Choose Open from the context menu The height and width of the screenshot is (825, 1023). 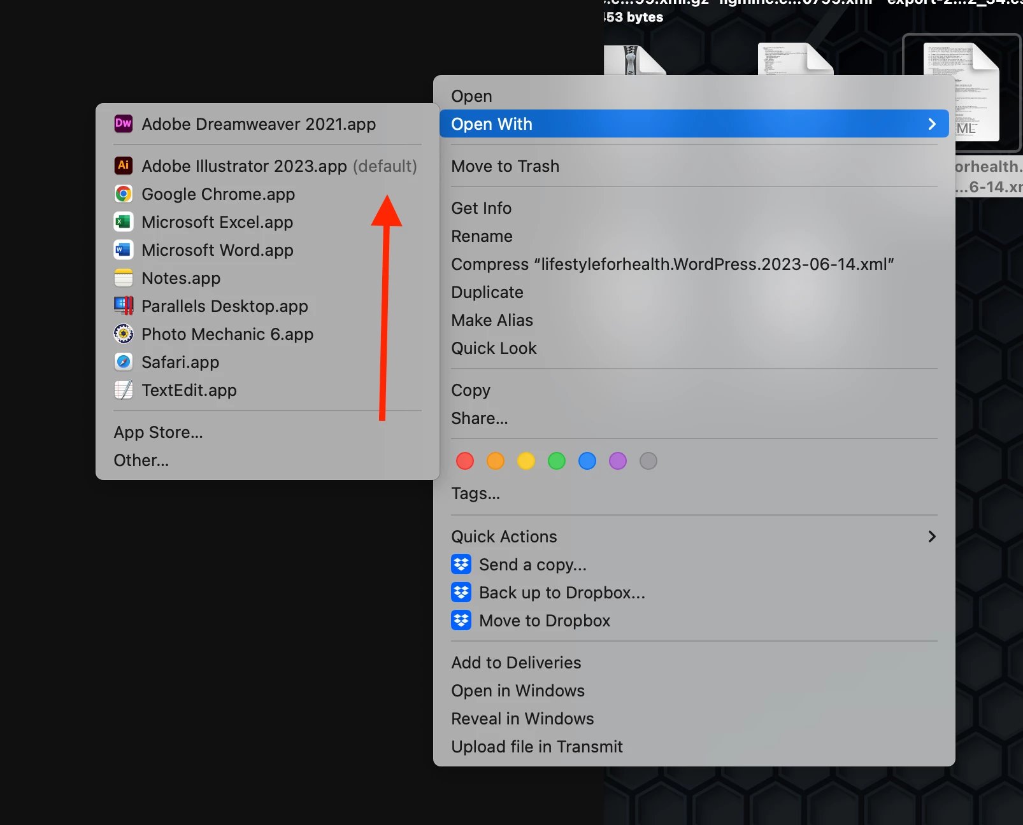[694, 96]
